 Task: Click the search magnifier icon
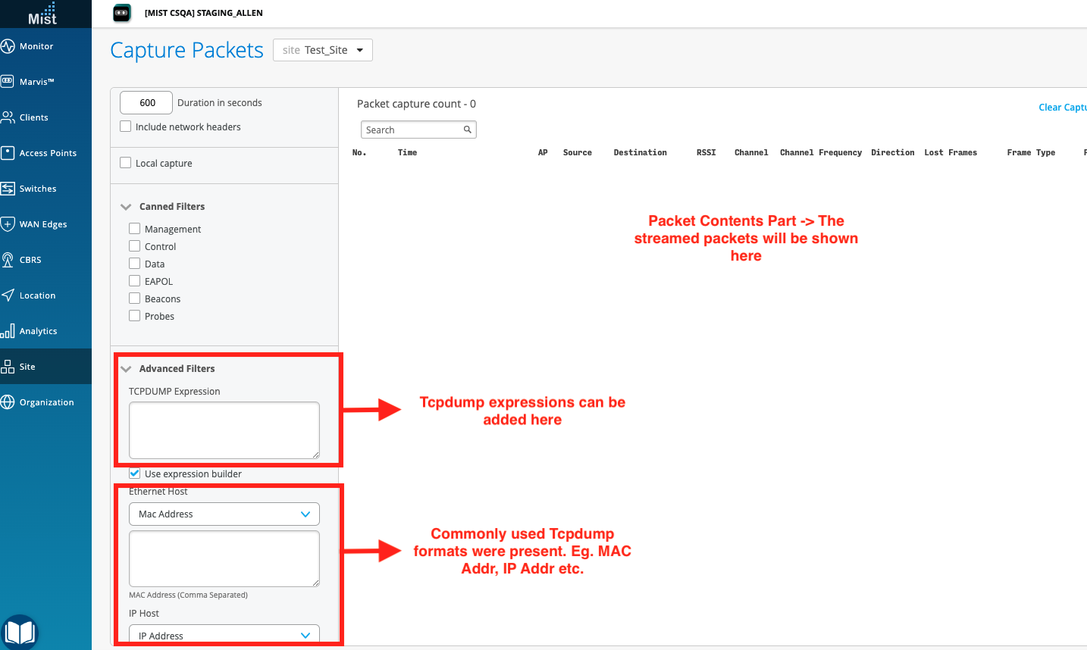[x=468, y=130]
